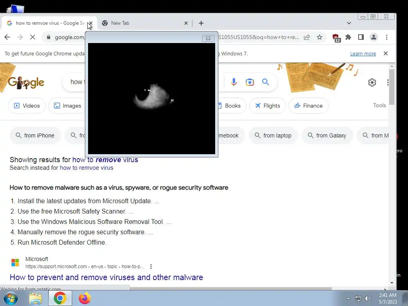Image resolution: width=408 pixels, height=306 pixels.
Task: Open the network tray icon
Action: (x=358, y=298)
